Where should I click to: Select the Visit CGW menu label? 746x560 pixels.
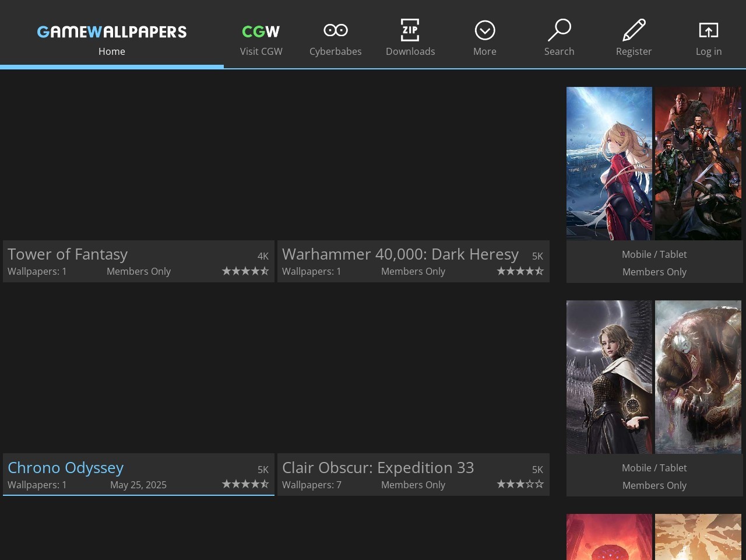(x=261, y=51)
